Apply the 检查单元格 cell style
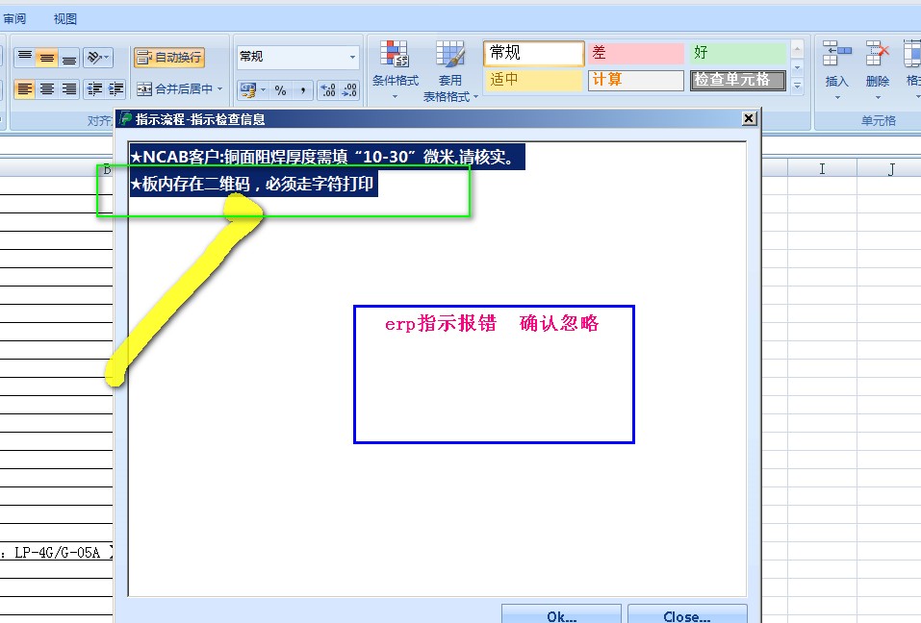The height and width of the screenshot is (623, 921). pyautogui.click(x=738, y=80)
